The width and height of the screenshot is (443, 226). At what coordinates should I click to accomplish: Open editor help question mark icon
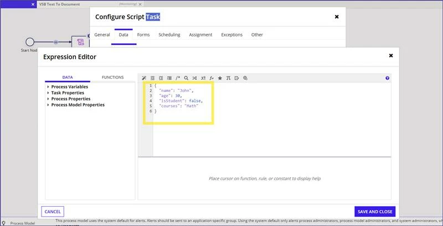tap(387, 78)
